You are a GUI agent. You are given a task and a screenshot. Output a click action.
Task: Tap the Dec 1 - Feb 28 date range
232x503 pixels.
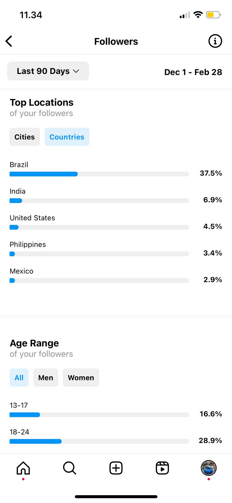pos(193,72)
